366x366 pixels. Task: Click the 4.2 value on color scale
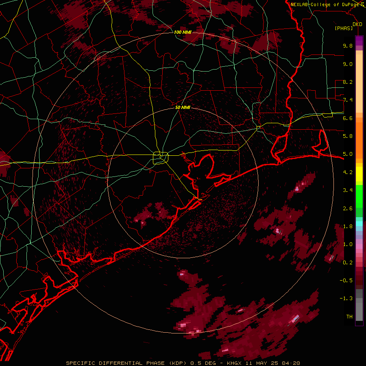click(x=348, y=172)
